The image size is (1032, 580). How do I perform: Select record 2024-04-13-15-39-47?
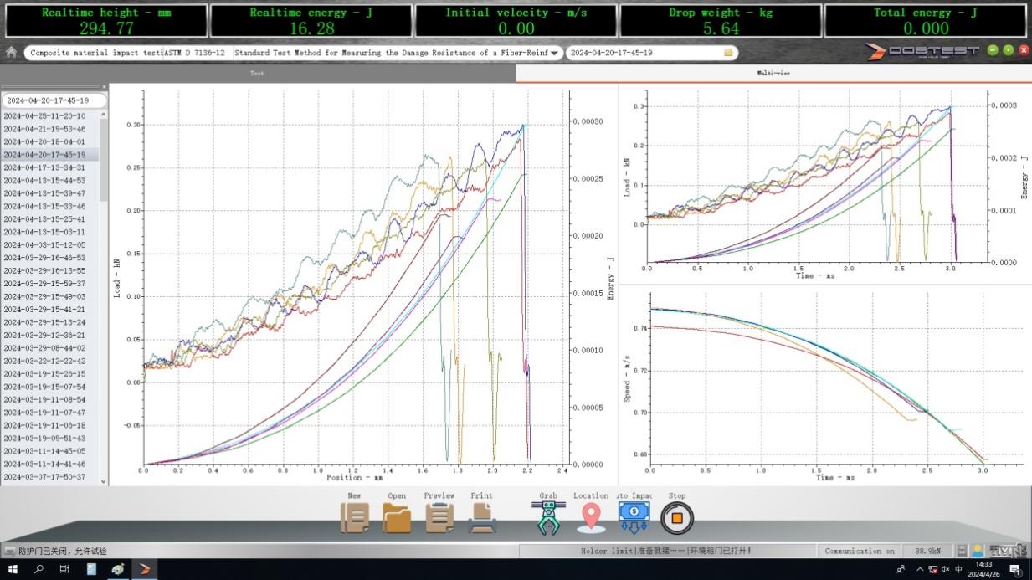click(50, 193)
